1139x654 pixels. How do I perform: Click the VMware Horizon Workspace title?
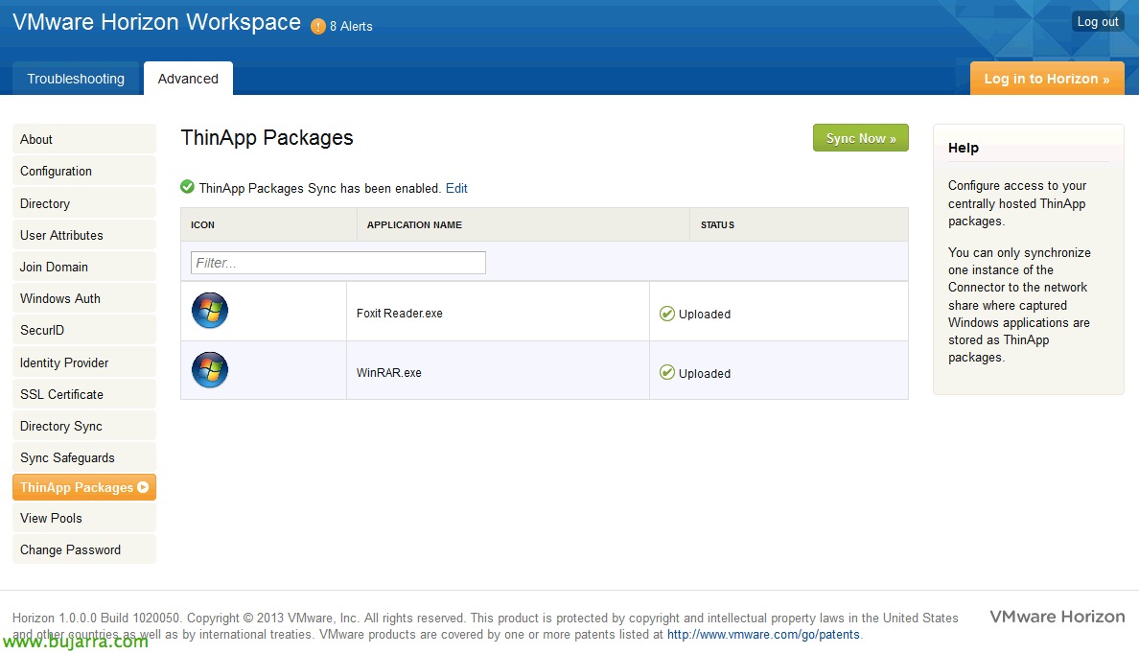point(156,22)
